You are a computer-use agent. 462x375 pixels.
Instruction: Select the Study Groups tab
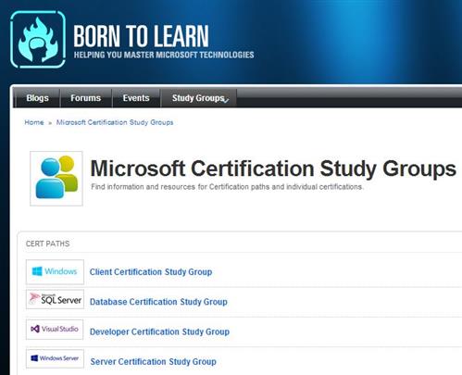pyautogui.click(x=198, y=98)
